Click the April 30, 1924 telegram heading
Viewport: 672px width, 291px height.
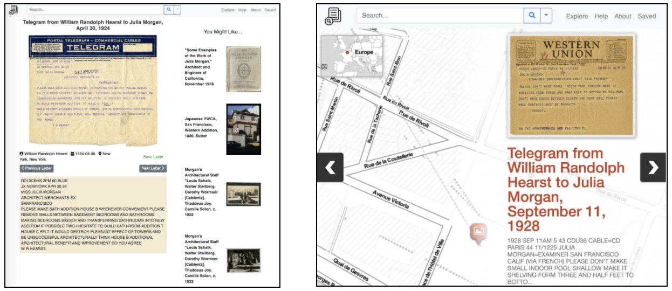[93, 26]
